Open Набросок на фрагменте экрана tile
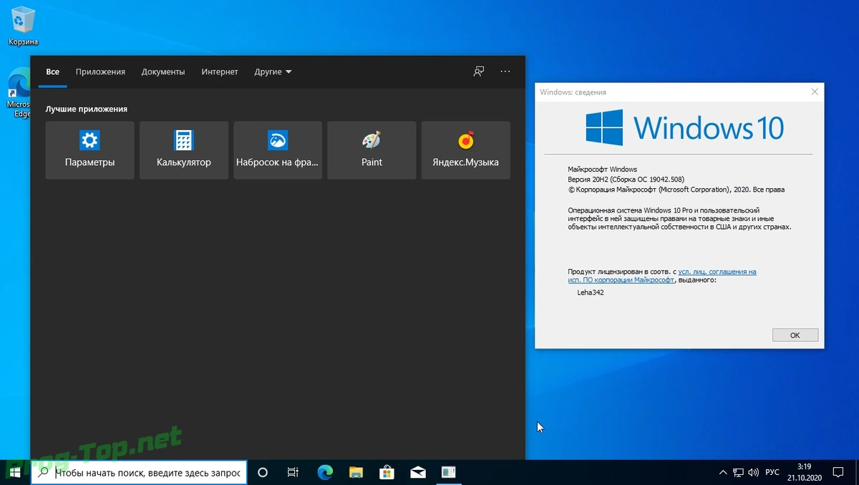This screenshot has height=485, width=859. [x=278, y=150]
